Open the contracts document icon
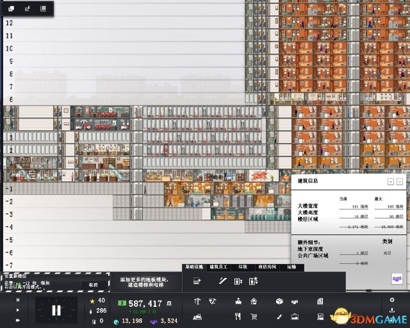 (320, 302)
